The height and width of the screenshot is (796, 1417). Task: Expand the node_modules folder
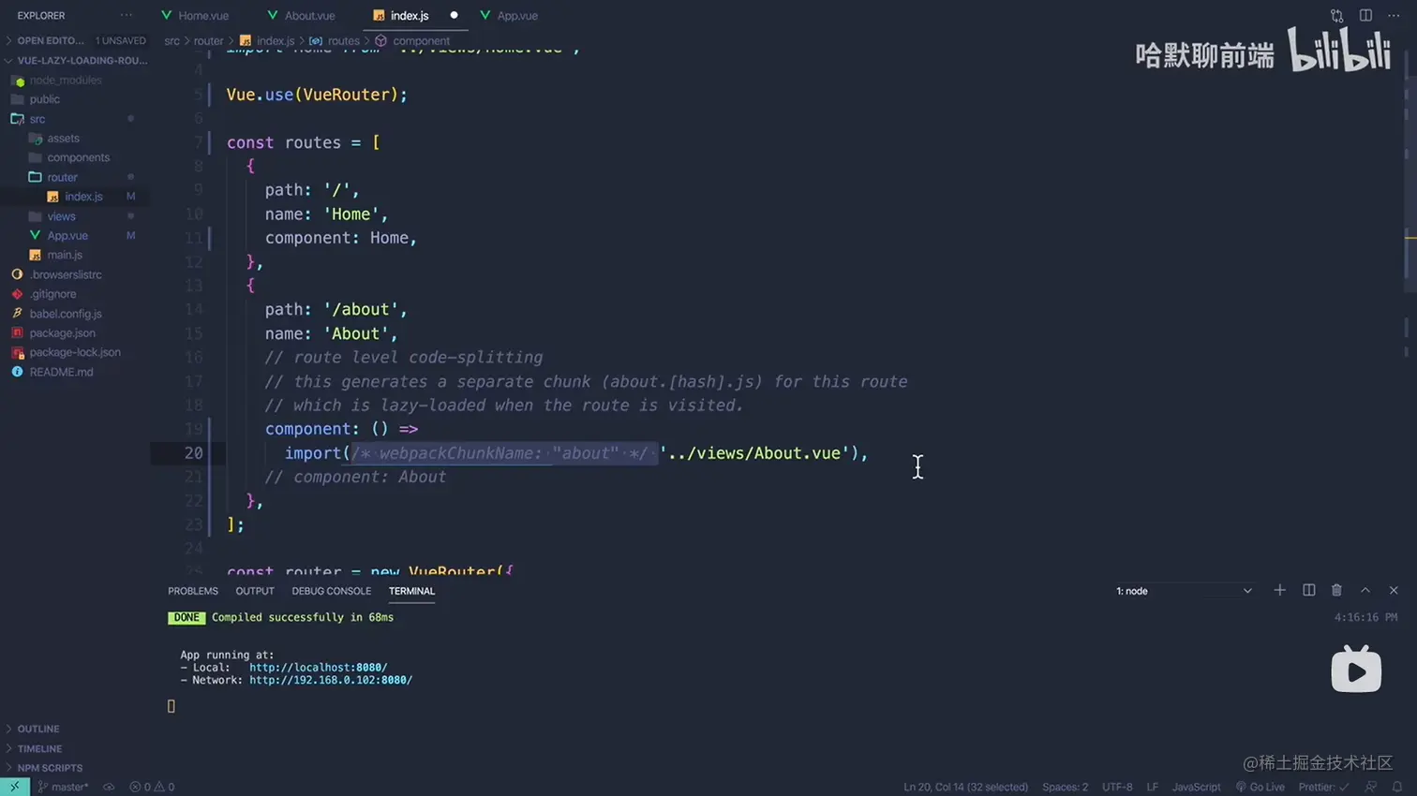coord(75,80)
